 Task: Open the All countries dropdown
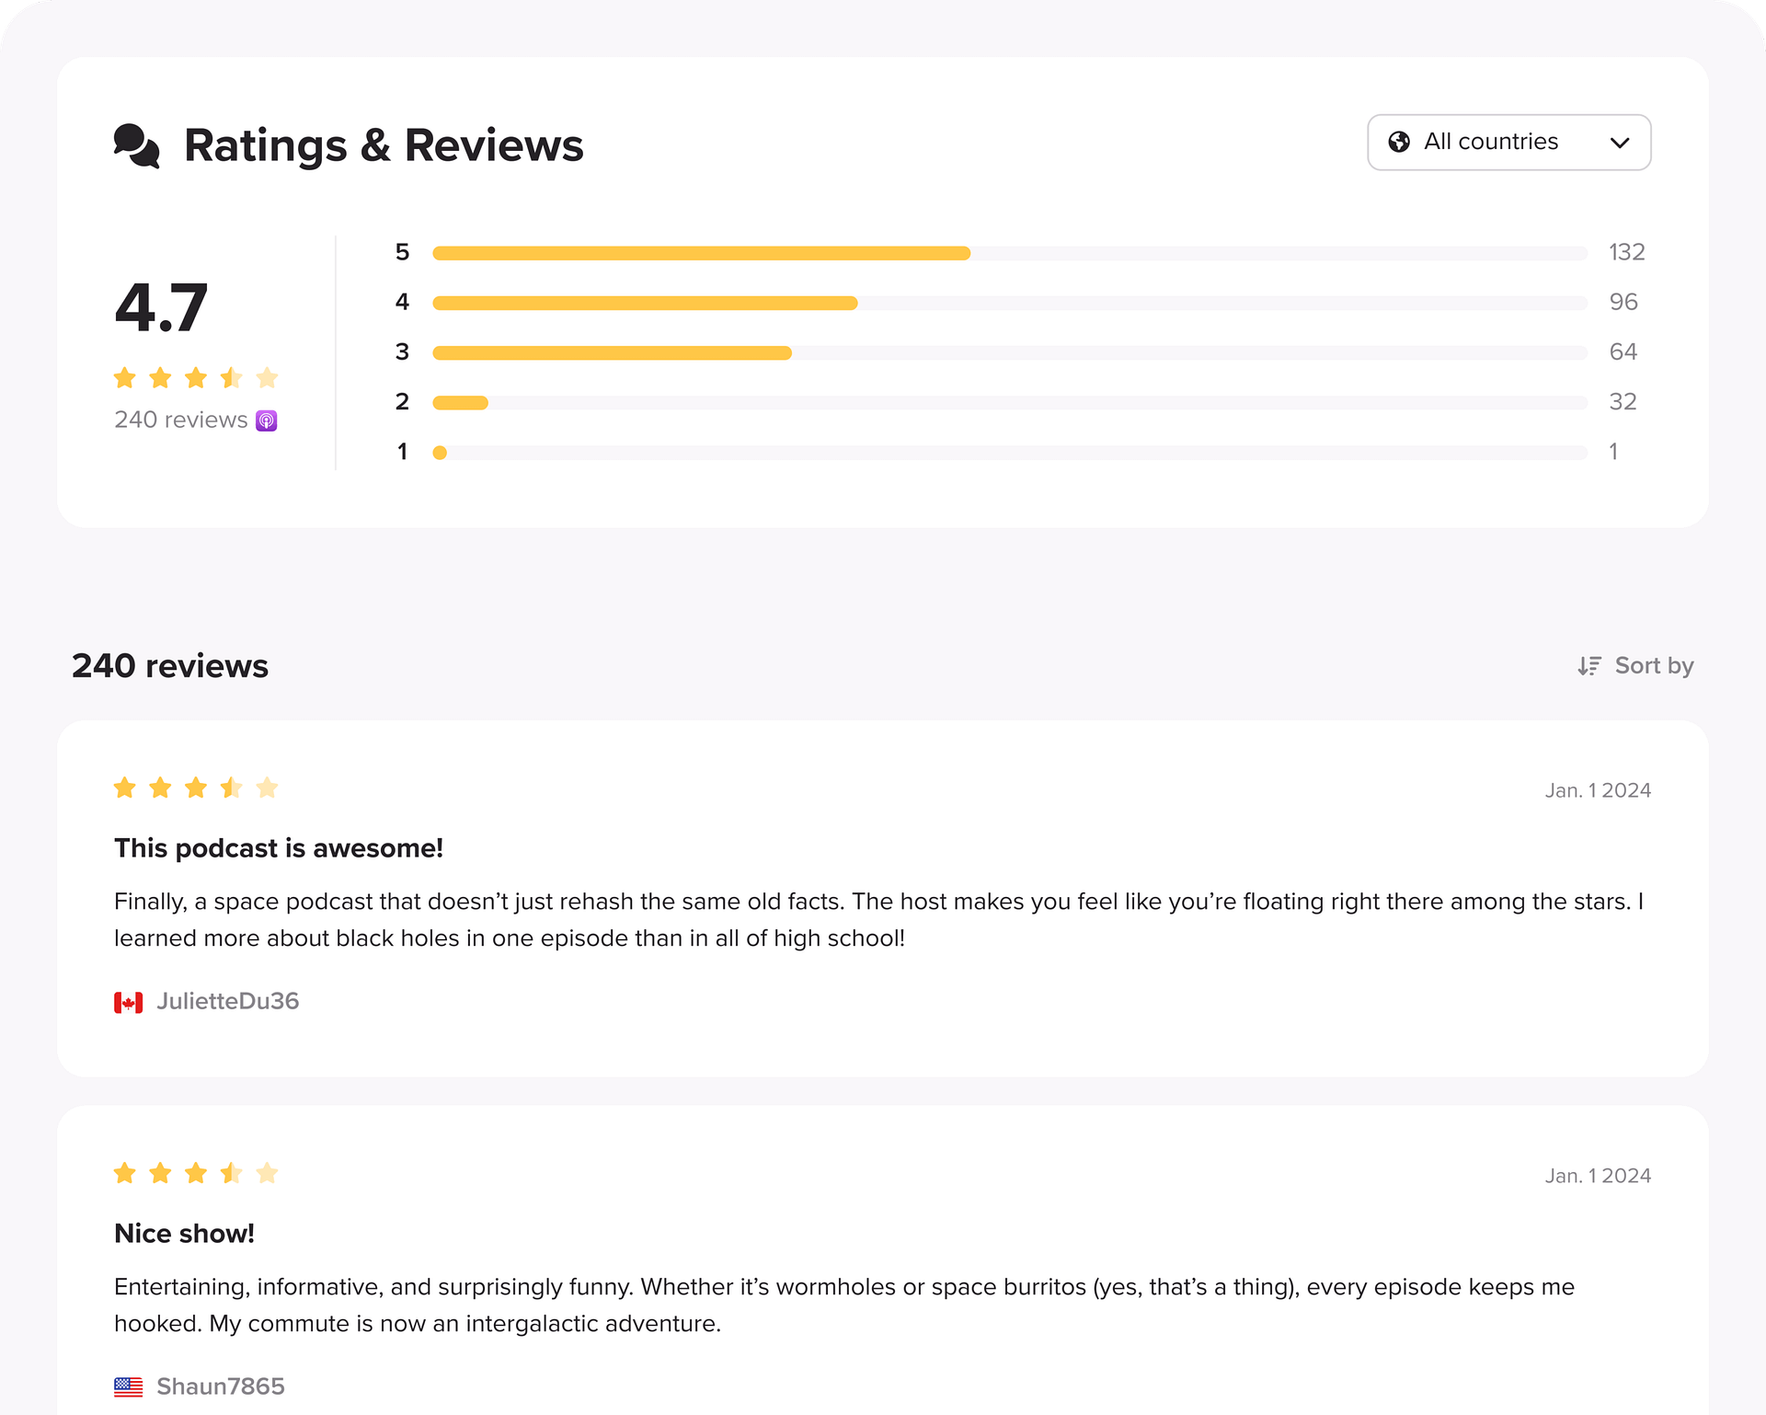coord(1508,142)
